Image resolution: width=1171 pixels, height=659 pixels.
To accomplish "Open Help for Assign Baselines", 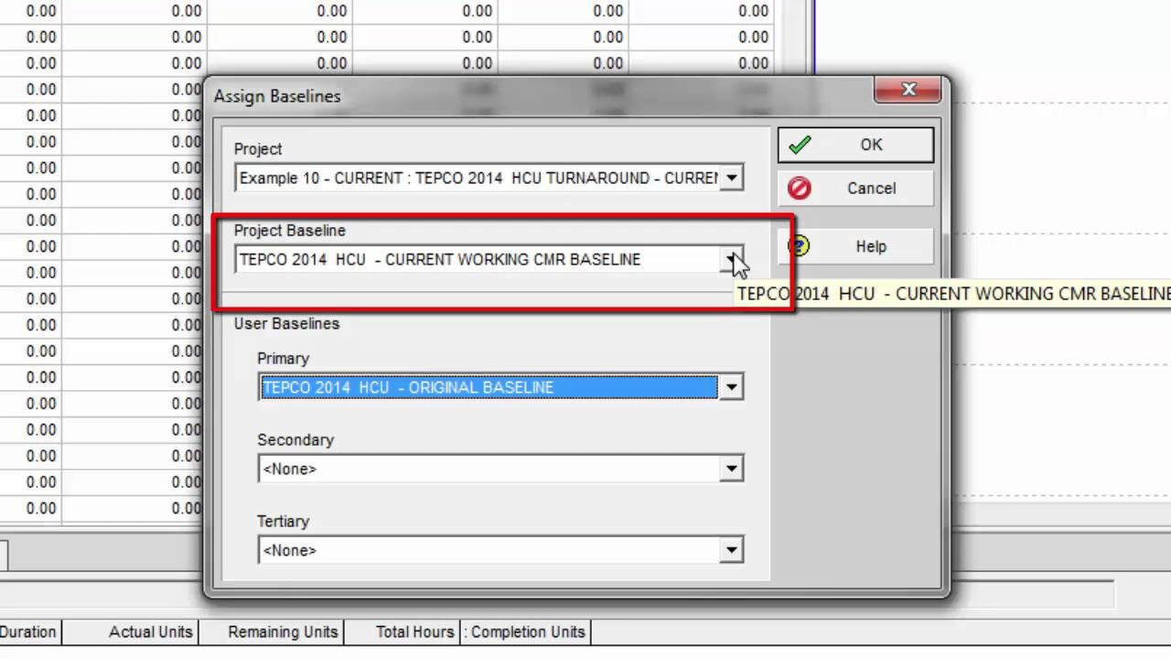I will coord(856,246).
